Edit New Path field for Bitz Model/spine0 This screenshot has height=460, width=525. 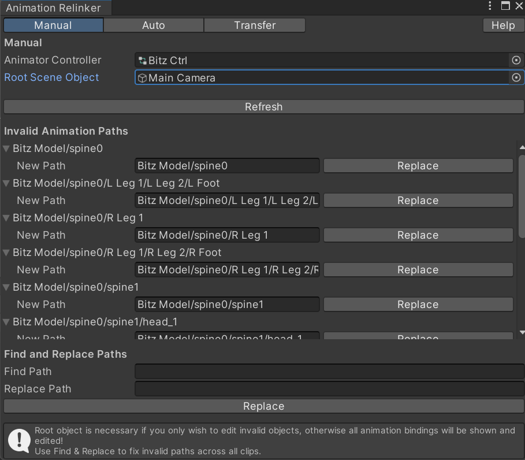pos(227,166)
